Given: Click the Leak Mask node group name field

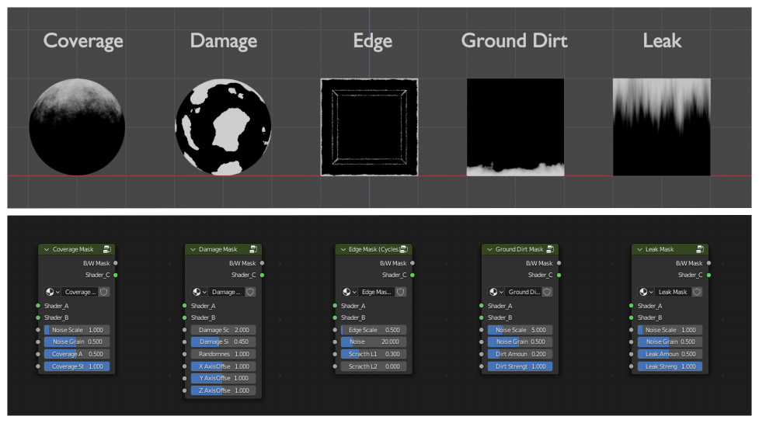Looking at the screenshot, I should (x=674, y=292).
